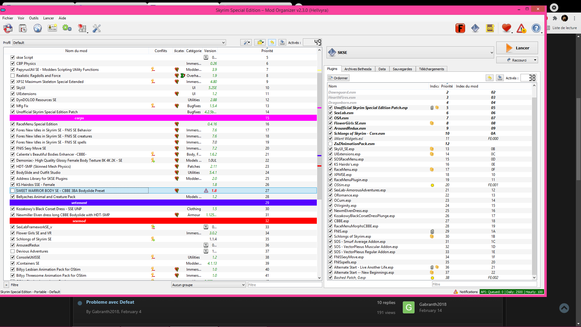Launch the SKSE diamond shortcut in toolbar
Screen dimensions: 581x327
[x=475, y=28]
